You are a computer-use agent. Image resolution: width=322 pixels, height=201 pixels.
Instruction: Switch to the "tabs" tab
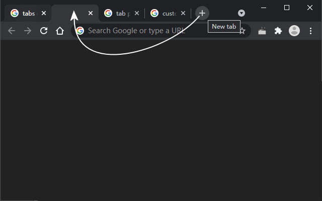pos(25,14)
